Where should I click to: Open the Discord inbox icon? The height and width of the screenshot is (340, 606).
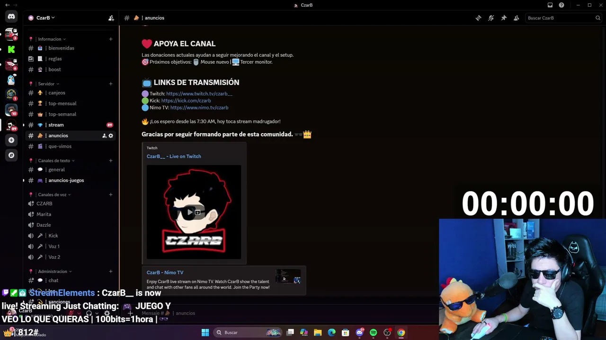click(x=550, y=5)
